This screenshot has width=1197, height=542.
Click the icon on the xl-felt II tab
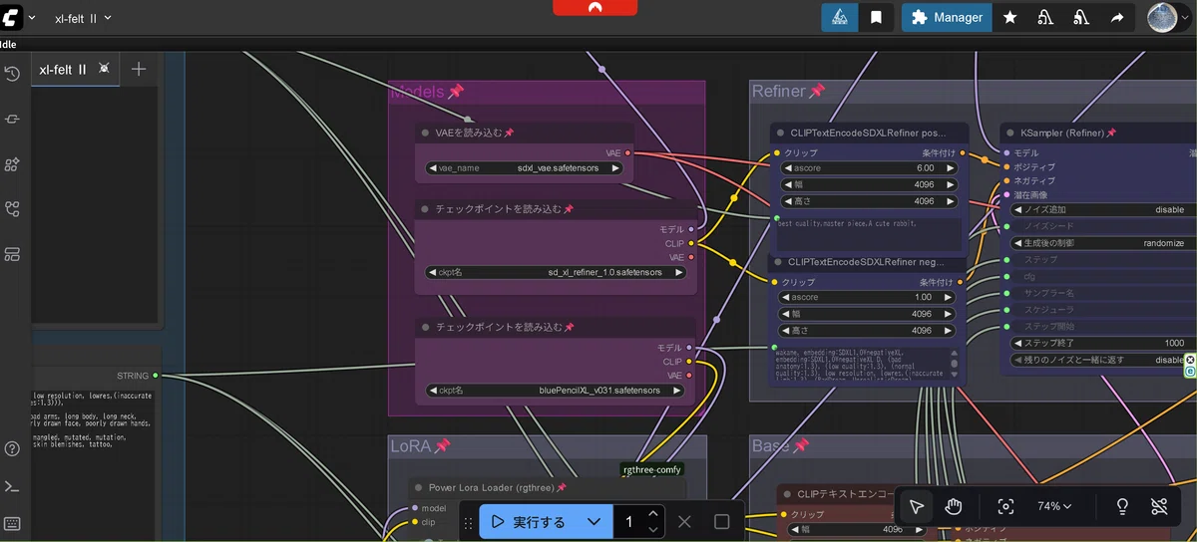click(105, 69)
